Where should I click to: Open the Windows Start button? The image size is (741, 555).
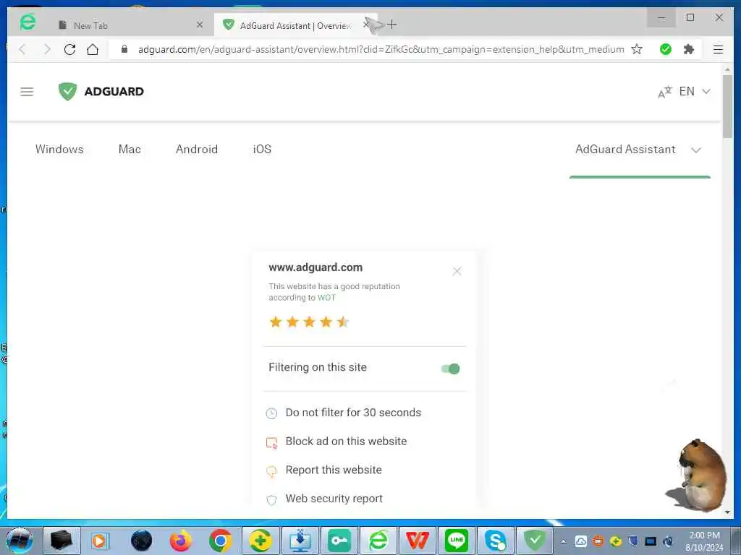[20, 541]
